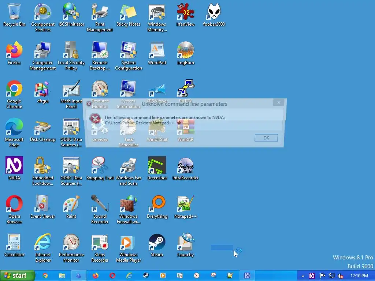The width and height of the screenshot is (375, 281).
Task: Select the second ODBC Data Sources shortcut beside Snipping Tool
Action: pos(71,171)
